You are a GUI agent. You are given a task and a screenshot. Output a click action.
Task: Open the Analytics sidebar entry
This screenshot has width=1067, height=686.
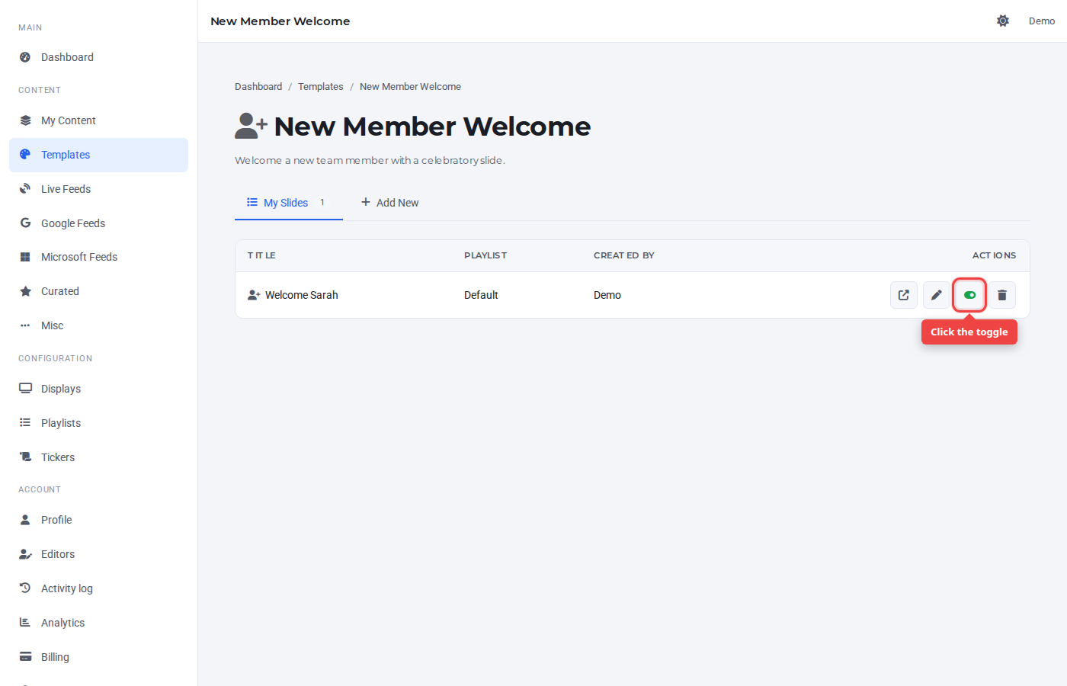(98, 623)
